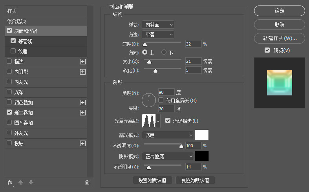Open the 光泽等高线 contour thumbnail
The width and height of the screenshot is (309, 192).
pyautogui.click(x=149, y=121)
